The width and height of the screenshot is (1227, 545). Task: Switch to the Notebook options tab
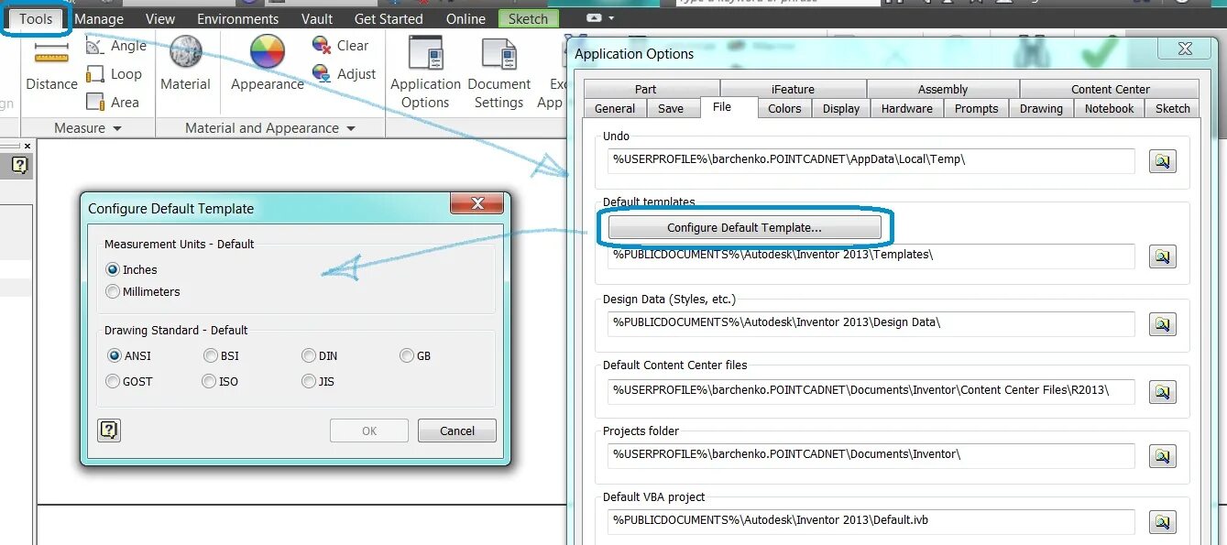point(1110,108)
